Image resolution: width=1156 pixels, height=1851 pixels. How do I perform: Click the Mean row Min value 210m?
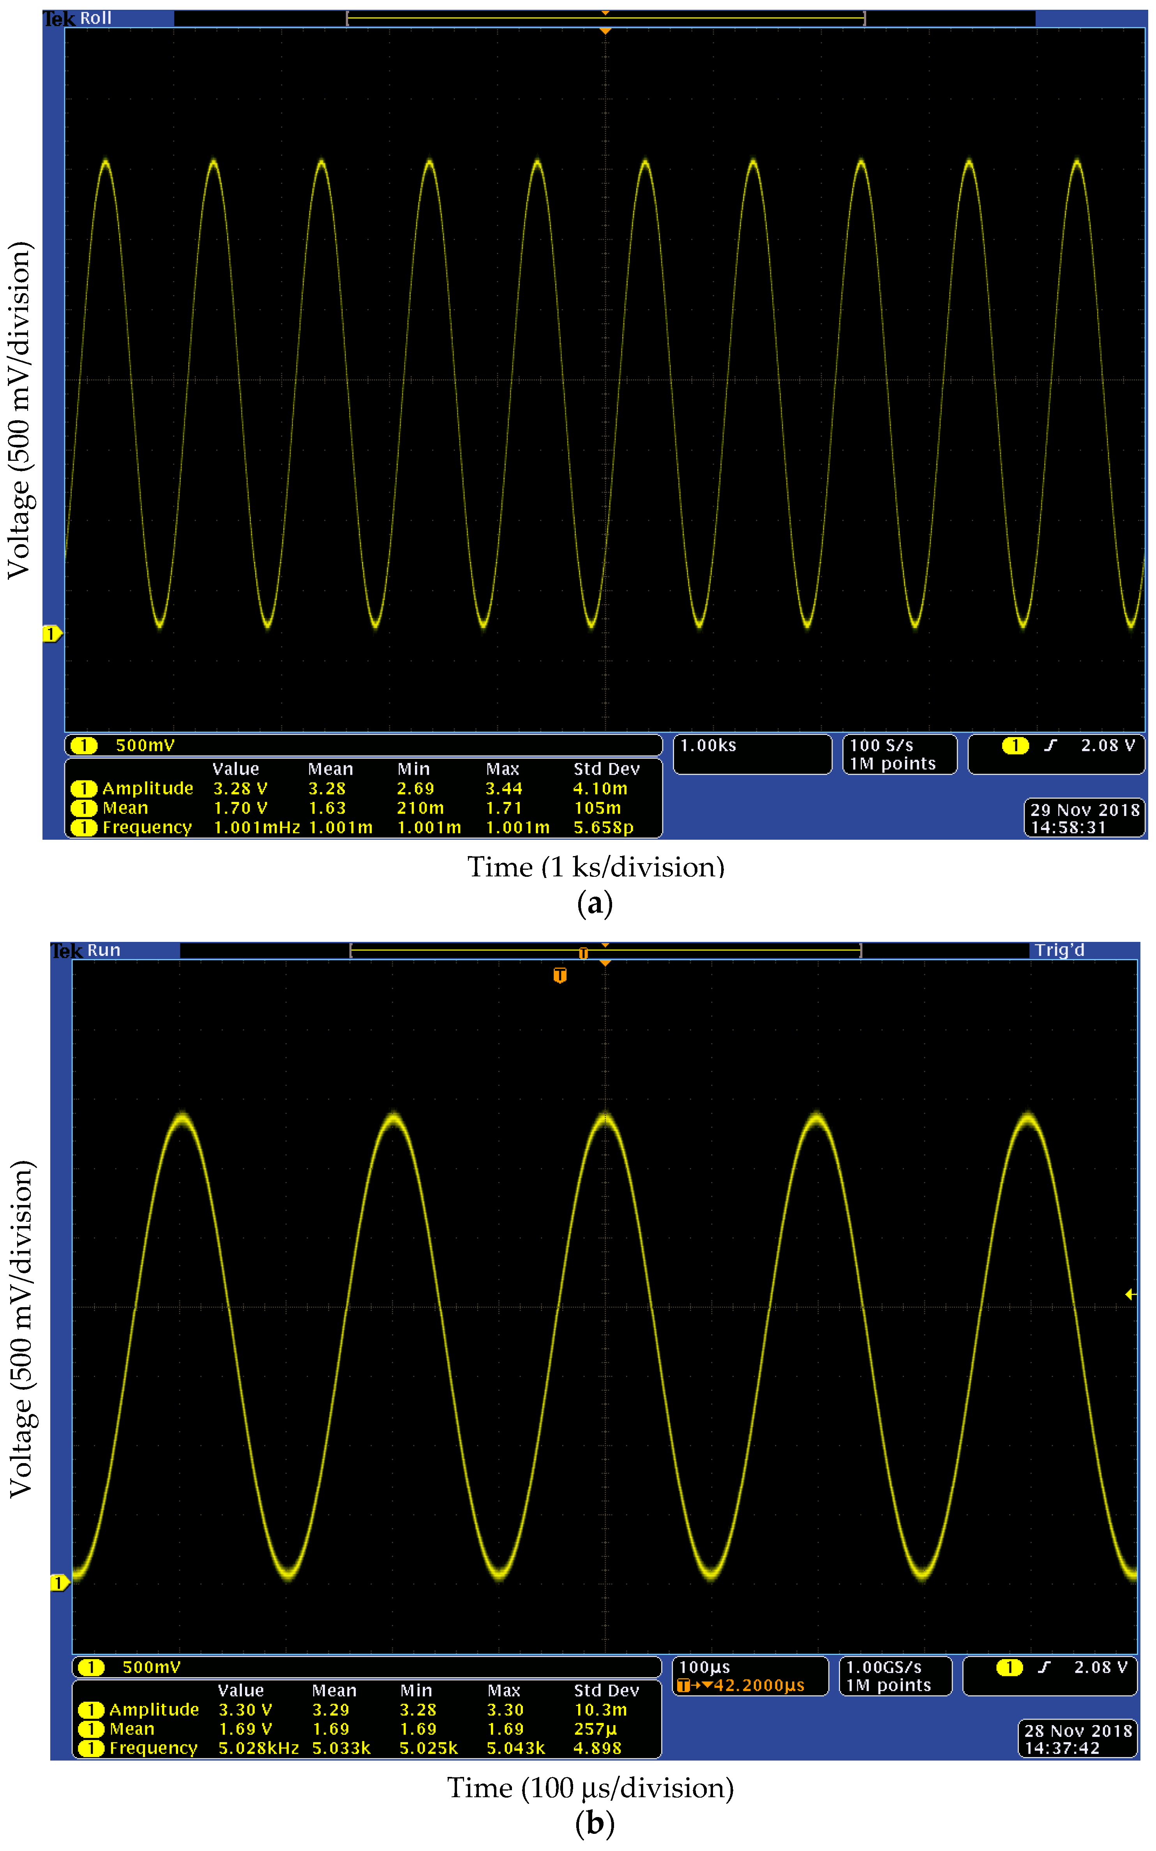pos(420,809)
